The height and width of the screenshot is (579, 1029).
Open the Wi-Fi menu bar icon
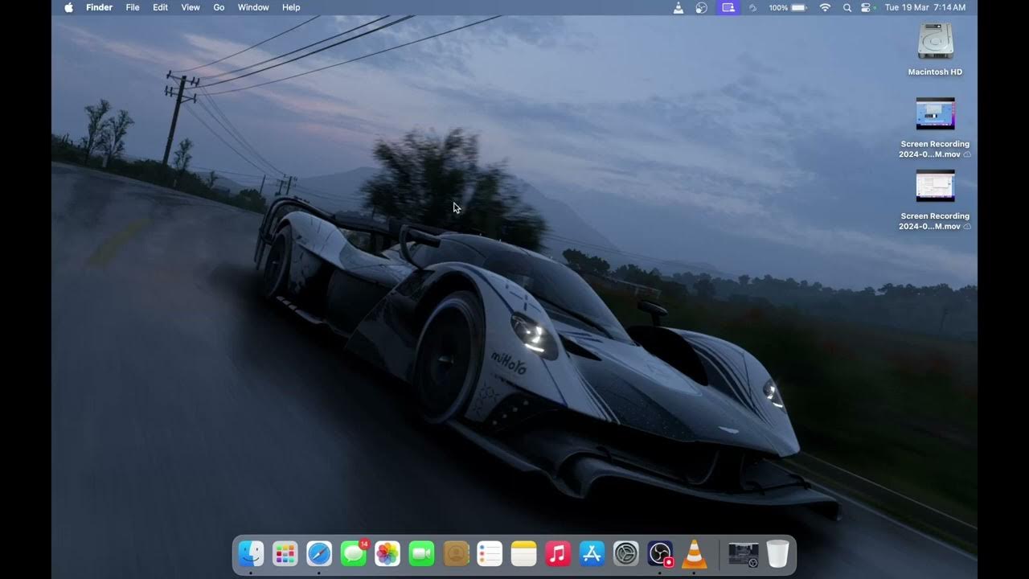pos(825,7)
